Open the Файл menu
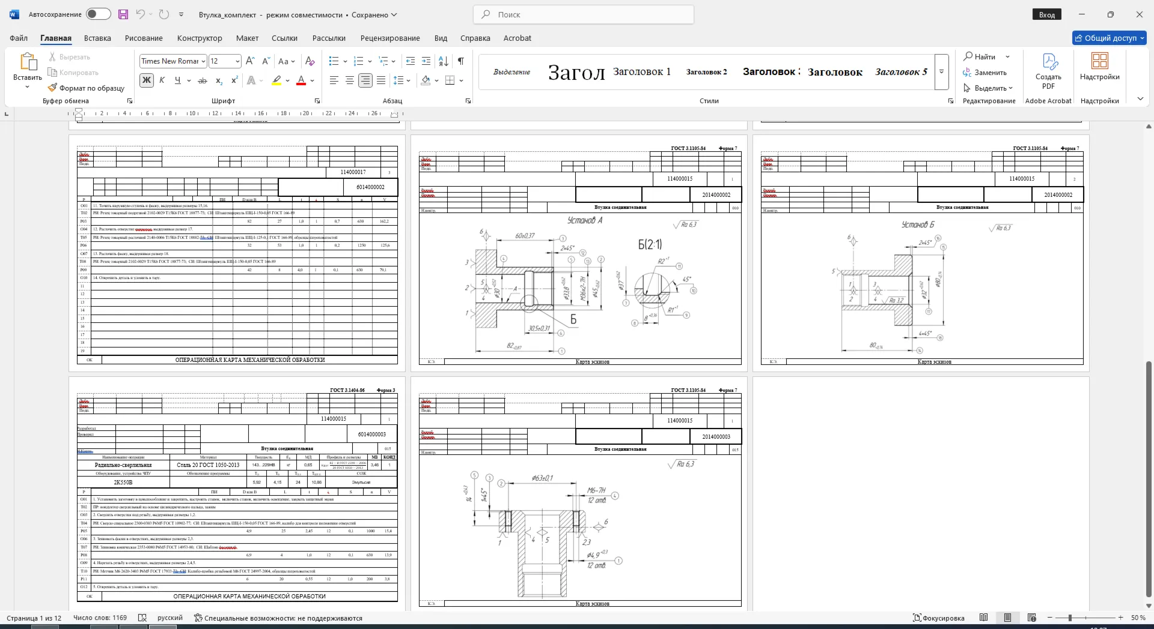 point(19,38)
